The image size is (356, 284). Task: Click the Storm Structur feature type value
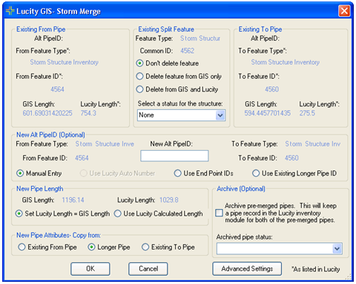pyautogui.click(x=200, y=39)
